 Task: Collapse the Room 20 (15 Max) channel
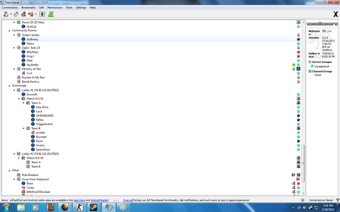14,22
